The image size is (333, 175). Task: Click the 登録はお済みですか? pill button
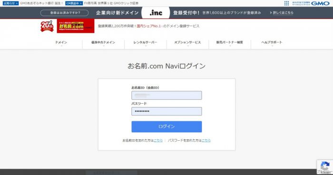(x=64, y=13)
